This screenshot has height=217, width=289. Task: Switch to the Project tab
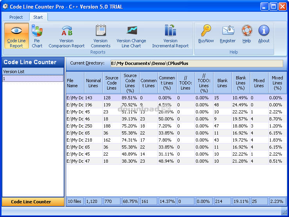coord(16,17)
